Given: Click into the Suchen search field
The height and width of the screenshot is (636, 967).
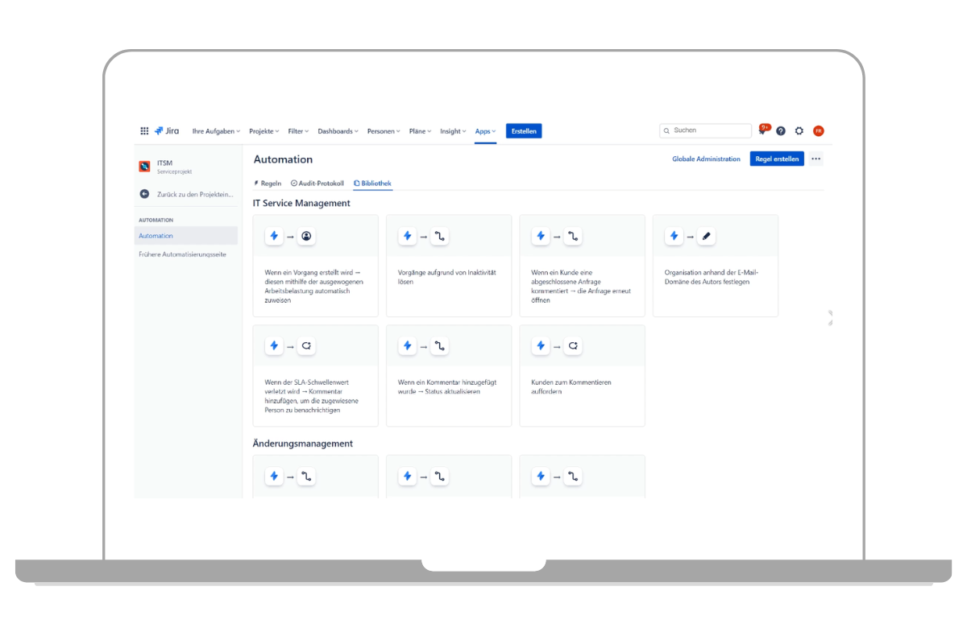Looking at the screenshot, I should (x=709, y=130).
